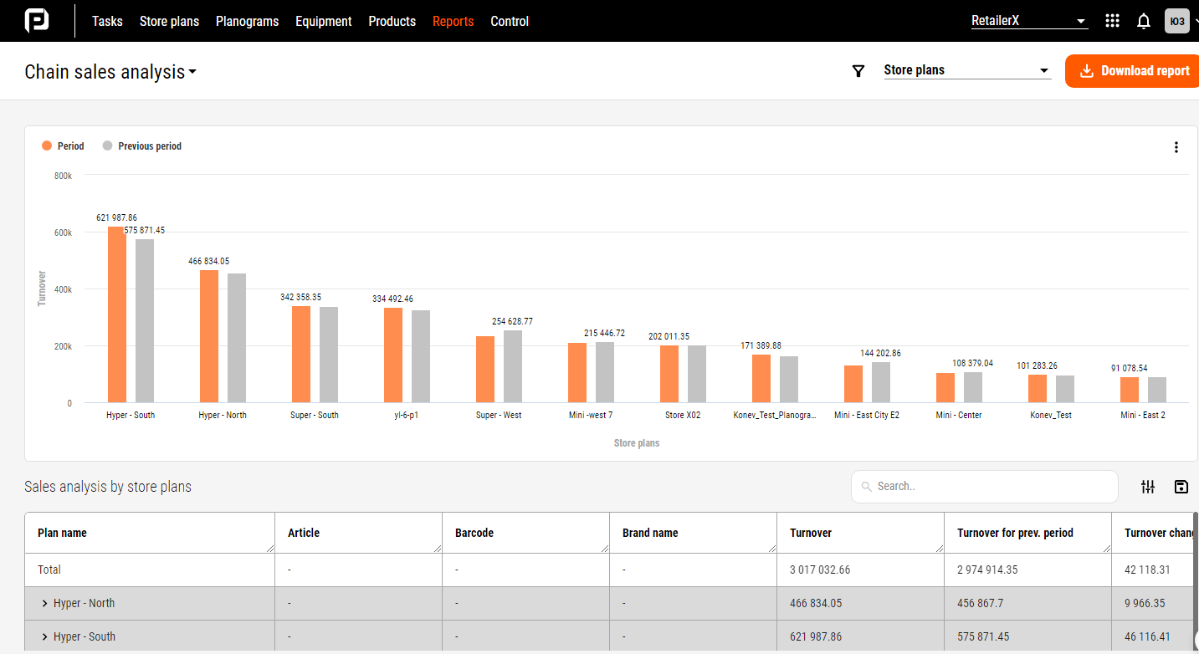The height and width of the screenshot is (654, 1199).
Task: Open the Store plans dropdown
Action: pos(966,70)
